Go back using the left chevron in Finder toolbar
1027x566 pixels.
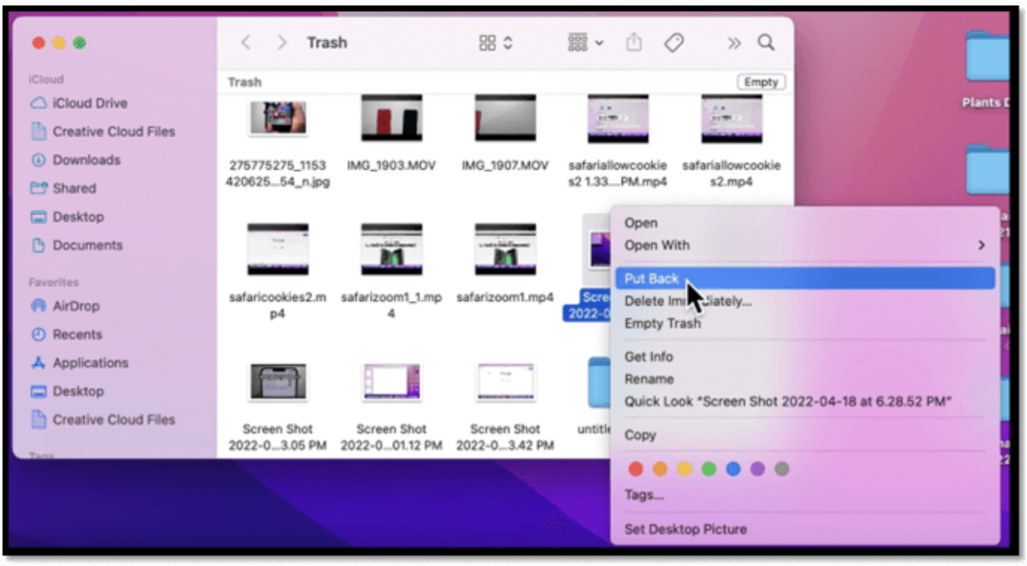(x=246, y=43)
